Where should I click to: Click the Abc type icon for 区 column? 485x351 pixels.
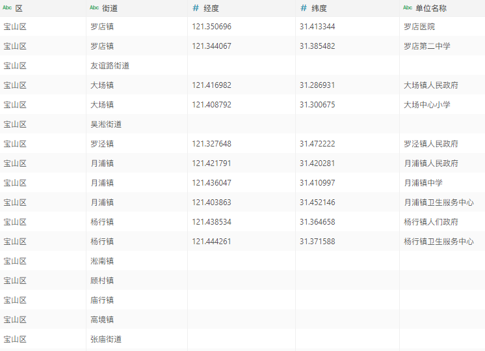point(8,8)
